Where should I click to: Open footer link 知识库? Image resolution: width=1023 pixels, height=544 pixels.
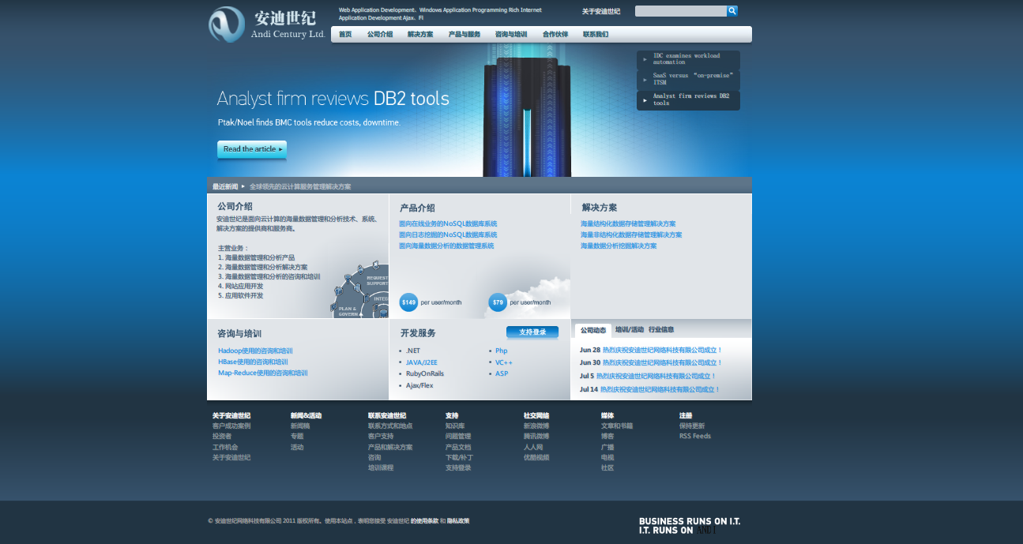(455, 426)
